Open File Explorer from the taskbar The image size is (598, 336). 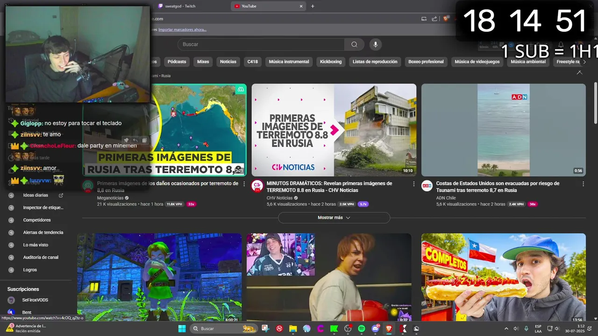coord(293,329)
